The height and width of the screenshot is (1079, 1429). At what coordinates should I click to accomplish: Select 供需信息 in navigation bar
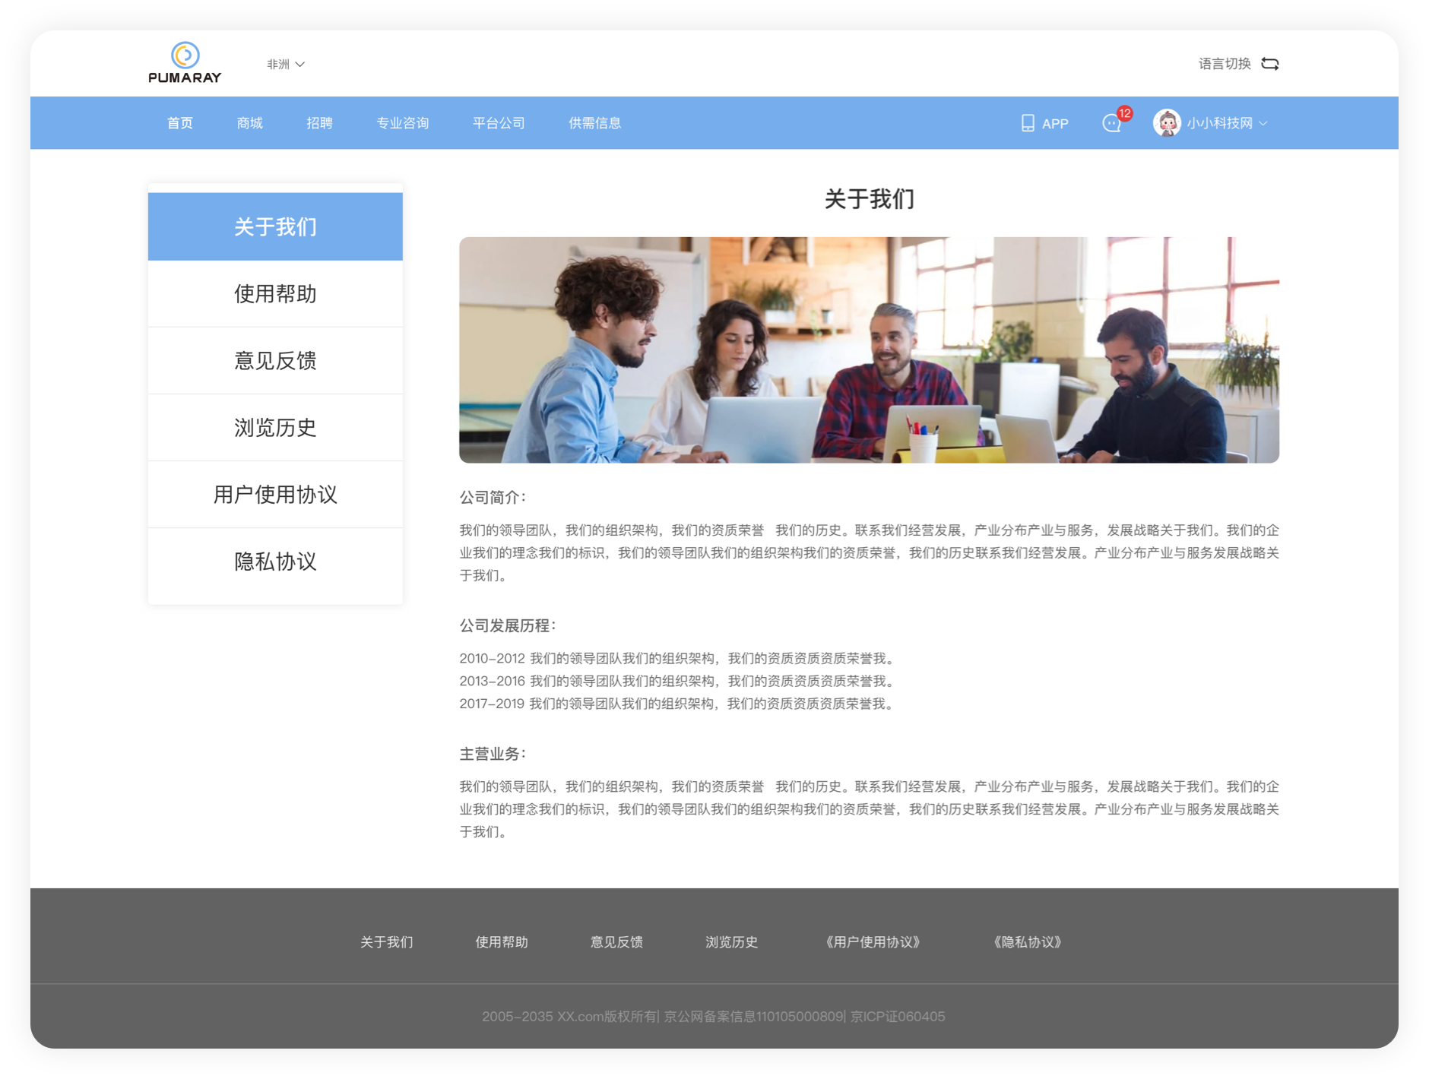click(x=594, y=123)
